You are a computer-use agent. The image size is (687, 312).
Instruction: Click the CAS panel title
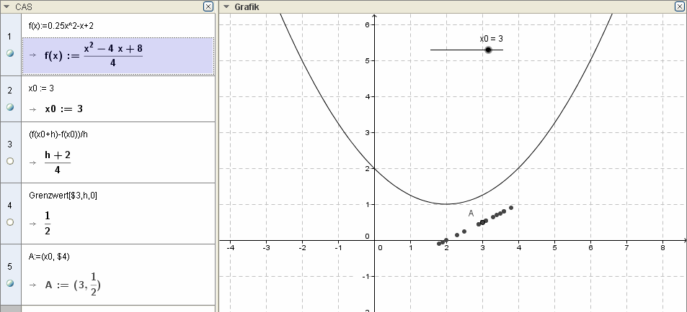tap(23, 6)
